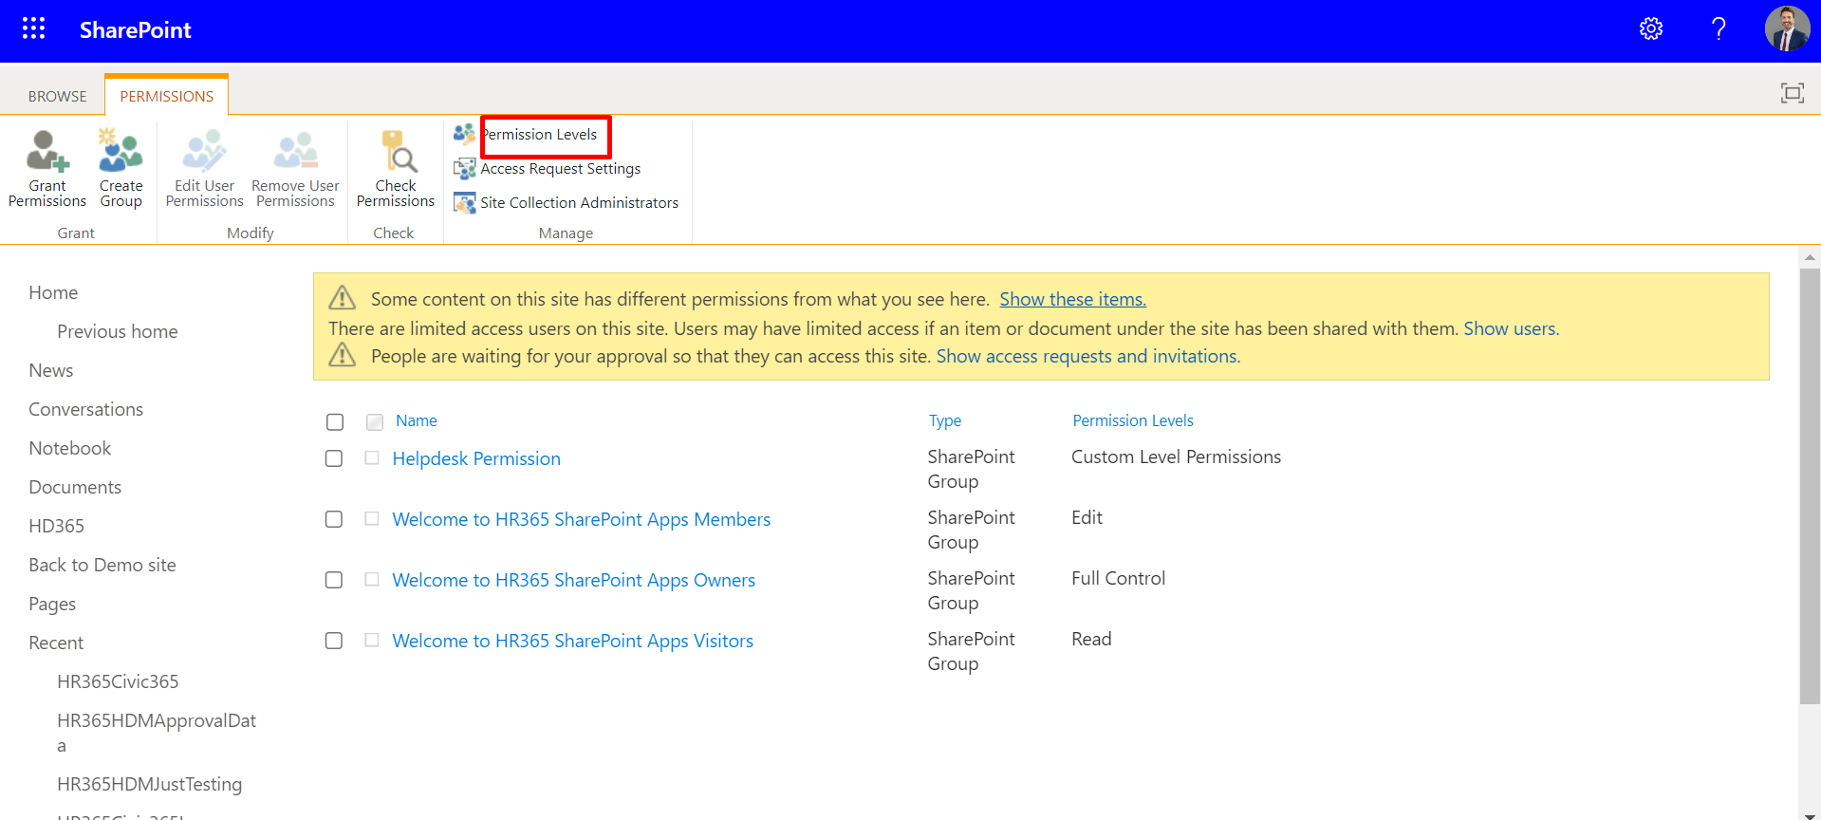Click the Custom Level Permissions cell
Image resolution: width=1821 pixels, height=820 pixels.
point(1176,457)
